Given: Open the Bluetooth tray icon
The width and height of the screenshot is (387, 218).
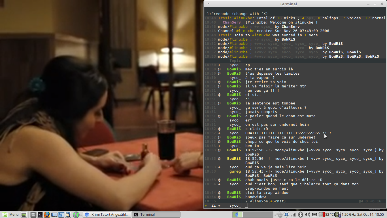Looking at the screenshot, I should pos(301,215).
